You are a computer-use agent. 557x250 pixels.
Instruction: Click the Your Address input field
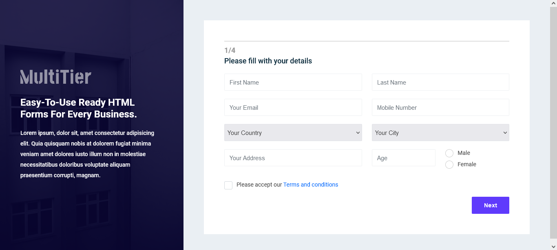[x=293, y=158]
